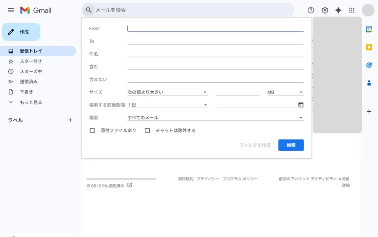Check the 添付ファイルあり checkbox
The height and width of the screenshot is (237, 378).
[x=92, y=131]
